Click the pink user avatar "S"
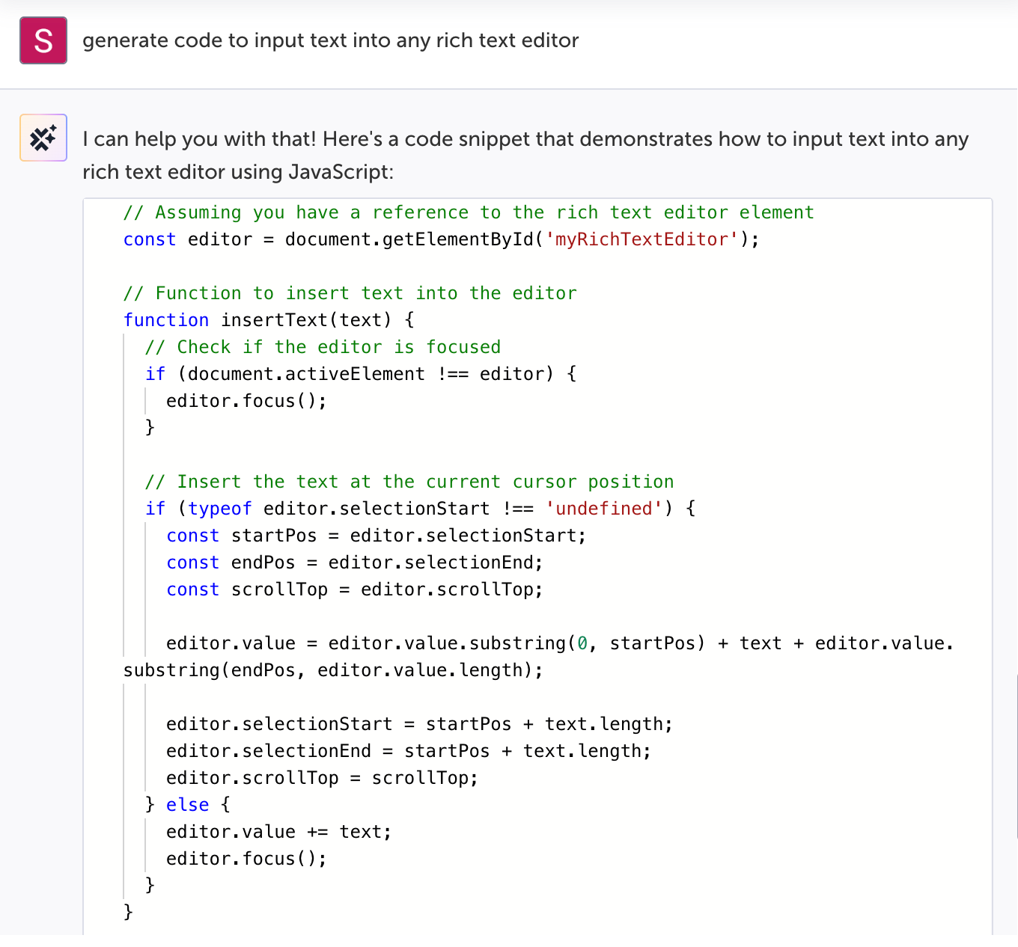Image resolution: width=1018 pixels, height=947 pixels. click(x=43, y=40)
